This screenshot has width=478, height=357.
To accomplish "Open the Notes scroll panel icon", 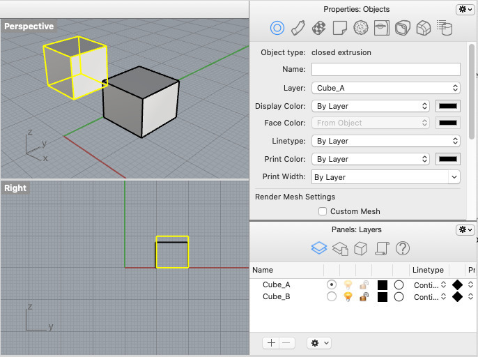I will 381,248.
